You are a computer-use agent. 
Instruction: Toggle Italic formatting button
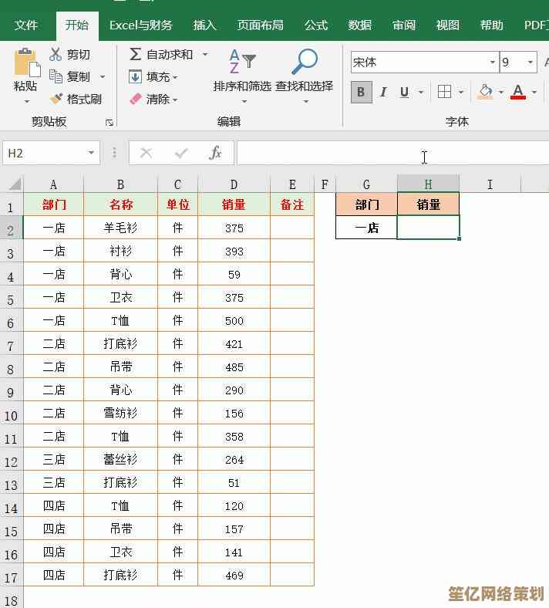point(383,93)
